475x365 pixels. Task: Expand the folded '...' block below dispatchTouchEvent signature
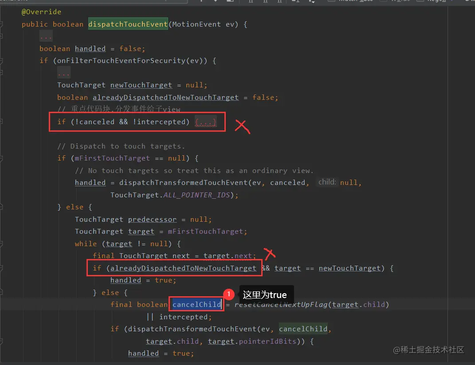pos(46,37)
